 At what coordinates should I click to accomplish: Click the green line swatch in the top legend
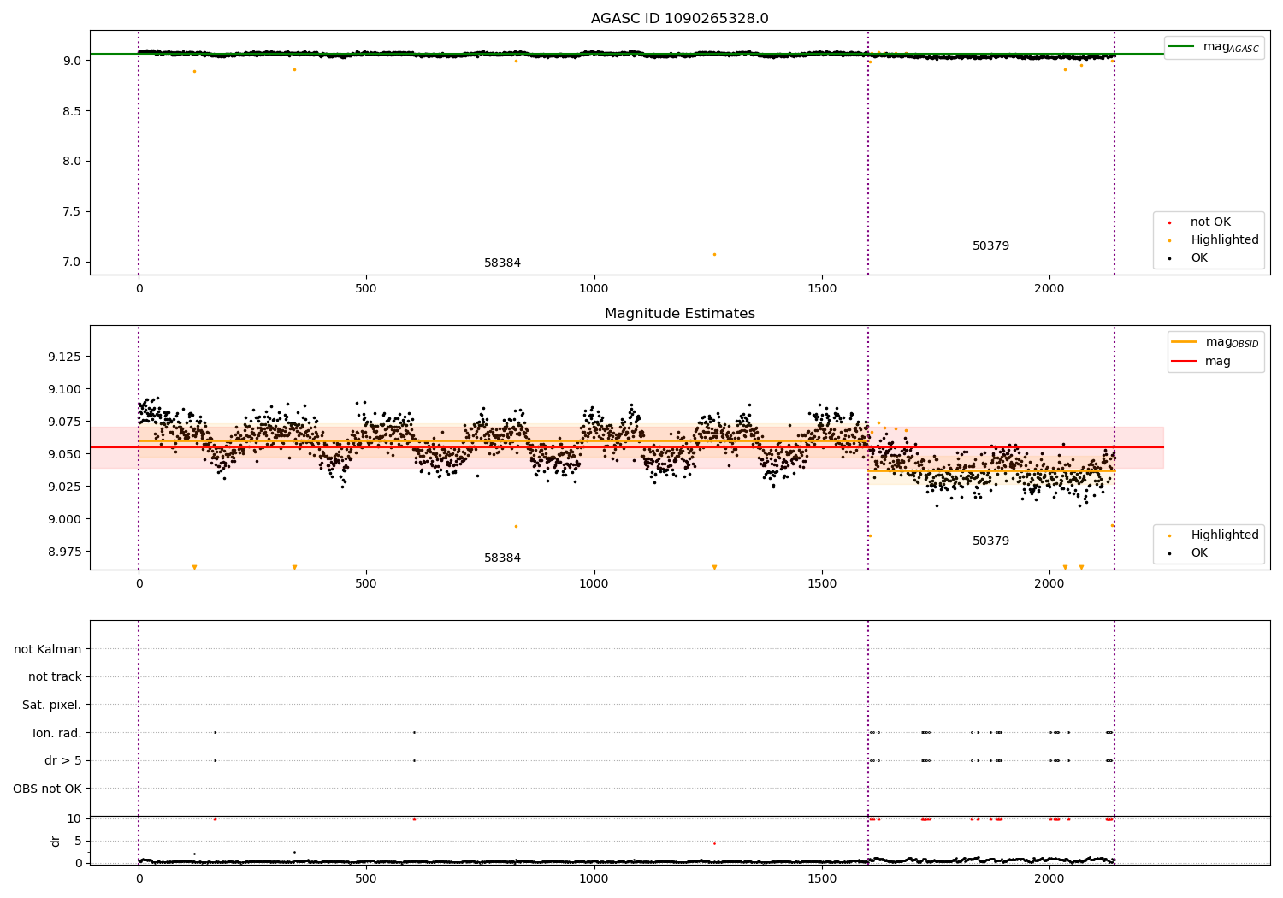point(1181,47)
